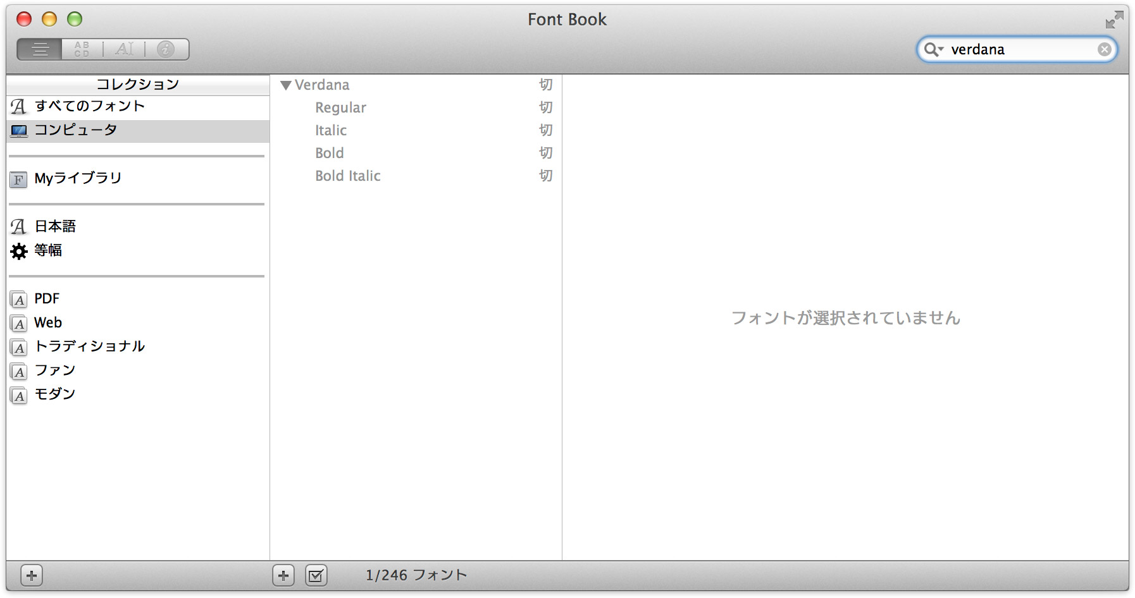Click the モダン collection A icon
1135x598 pixels.
coord(19,396)
